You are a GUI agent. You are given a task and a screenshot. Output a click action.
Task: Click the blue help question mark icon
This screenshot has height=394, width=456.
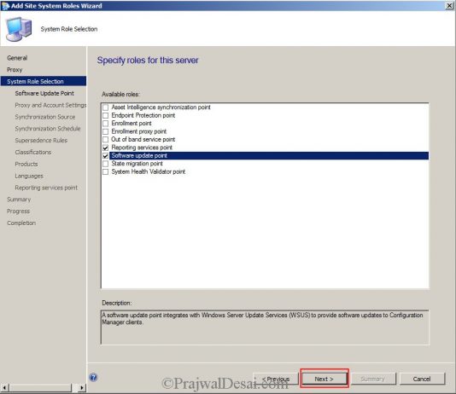tap(93, 377)
